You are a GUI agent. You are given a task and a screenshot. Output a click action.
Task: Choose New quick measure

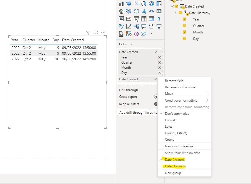[185, 146]
